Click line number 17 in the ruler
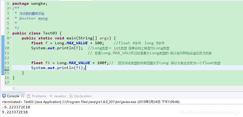 [x=7, y=82]
